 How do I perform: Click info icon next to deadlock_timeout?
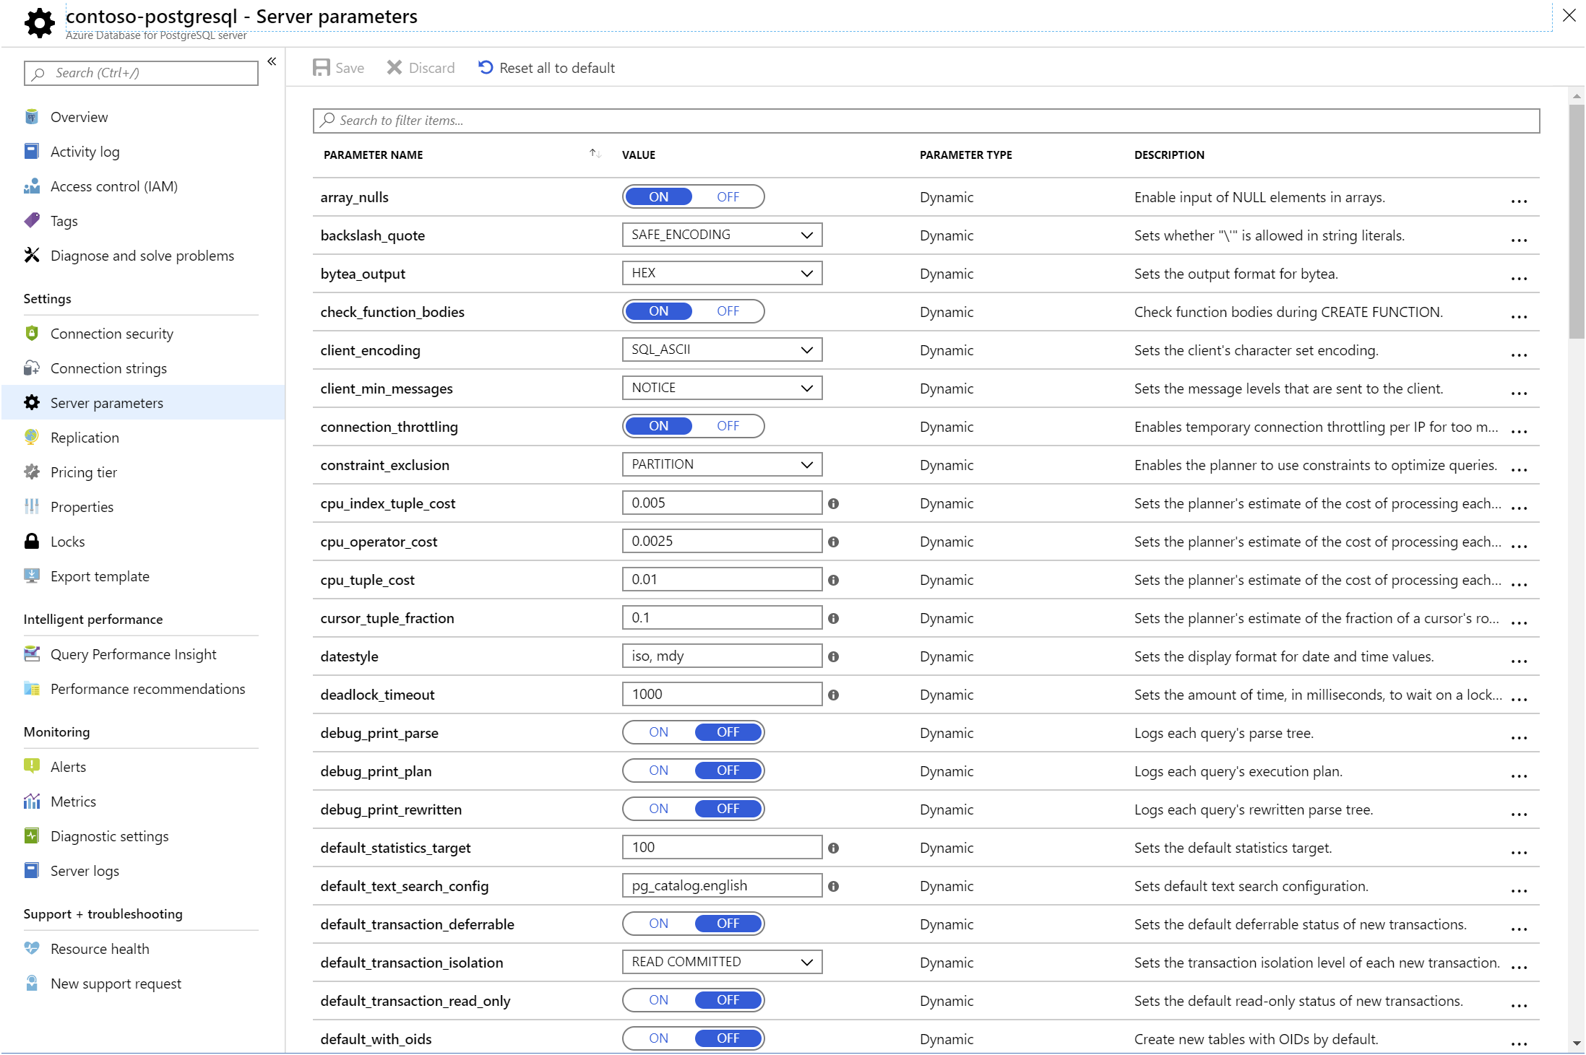pos(833,695)
